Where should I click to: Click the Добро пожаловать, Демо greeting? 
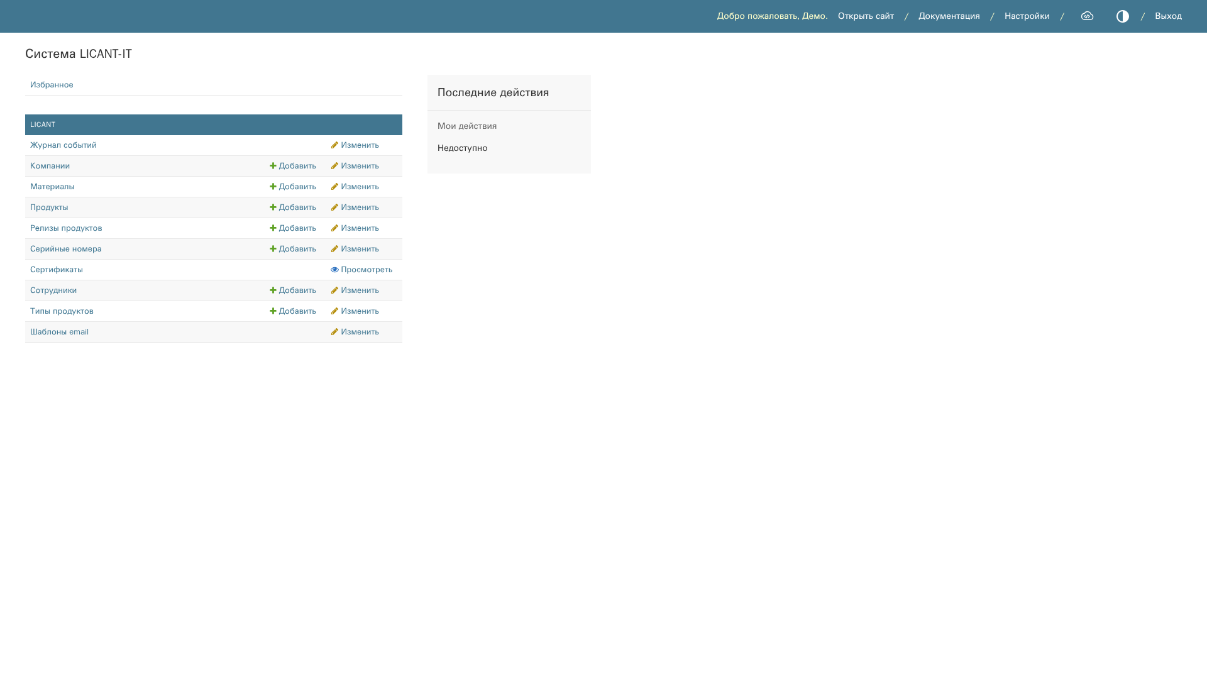(772, 16)
